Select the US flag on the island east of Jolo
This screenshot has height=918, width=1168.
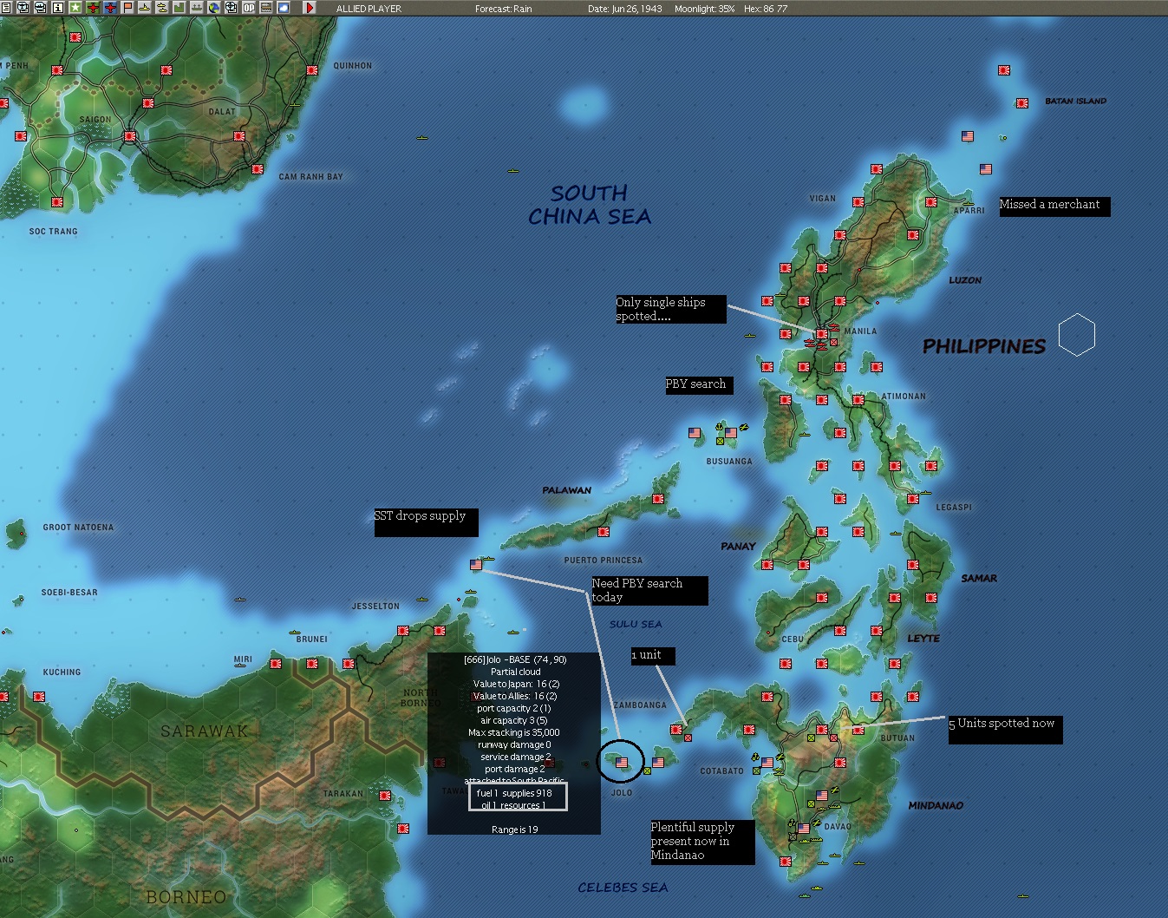[658, 763]
